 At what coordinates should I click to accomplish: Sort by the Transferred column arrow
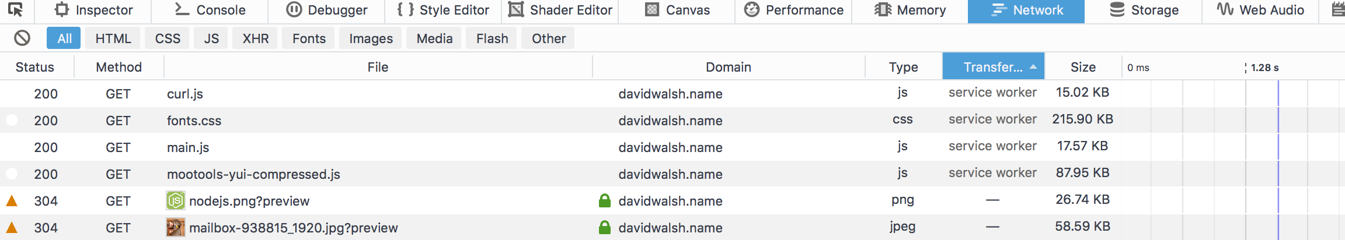[1033, 67]
